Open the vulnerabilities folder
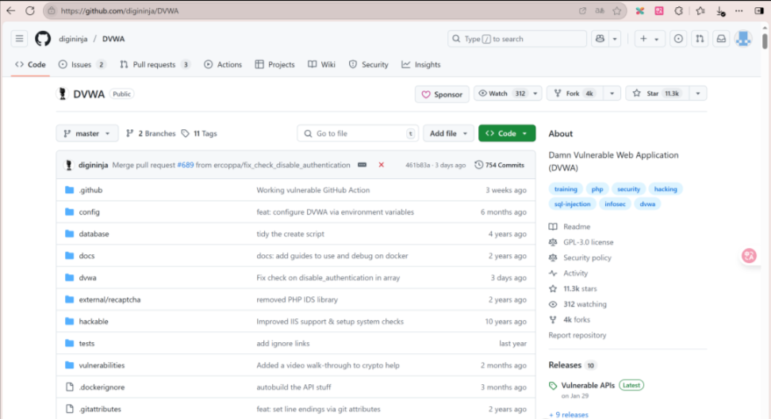The height and width of the screenshot is (419, 771). [102, 365]
